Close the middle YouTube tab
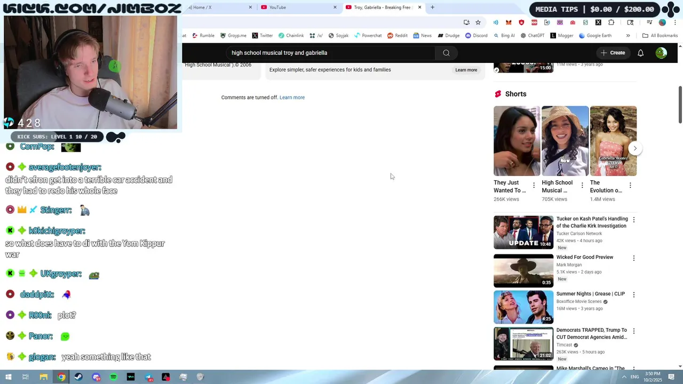 (x=335, y=7)
